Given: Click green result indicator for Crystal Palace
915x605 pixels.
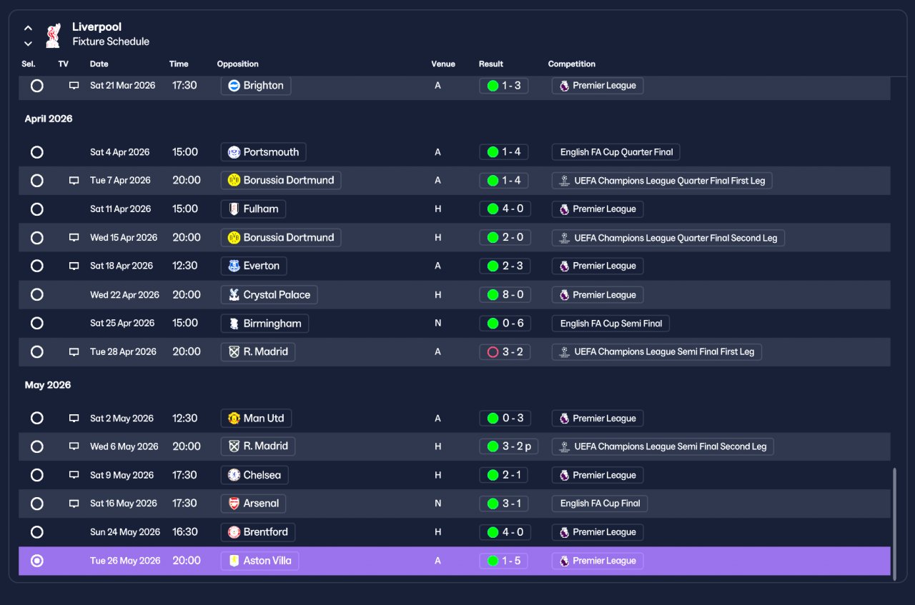Looking at the screenshot, I should pyautogui.click(x=493, y=294).
